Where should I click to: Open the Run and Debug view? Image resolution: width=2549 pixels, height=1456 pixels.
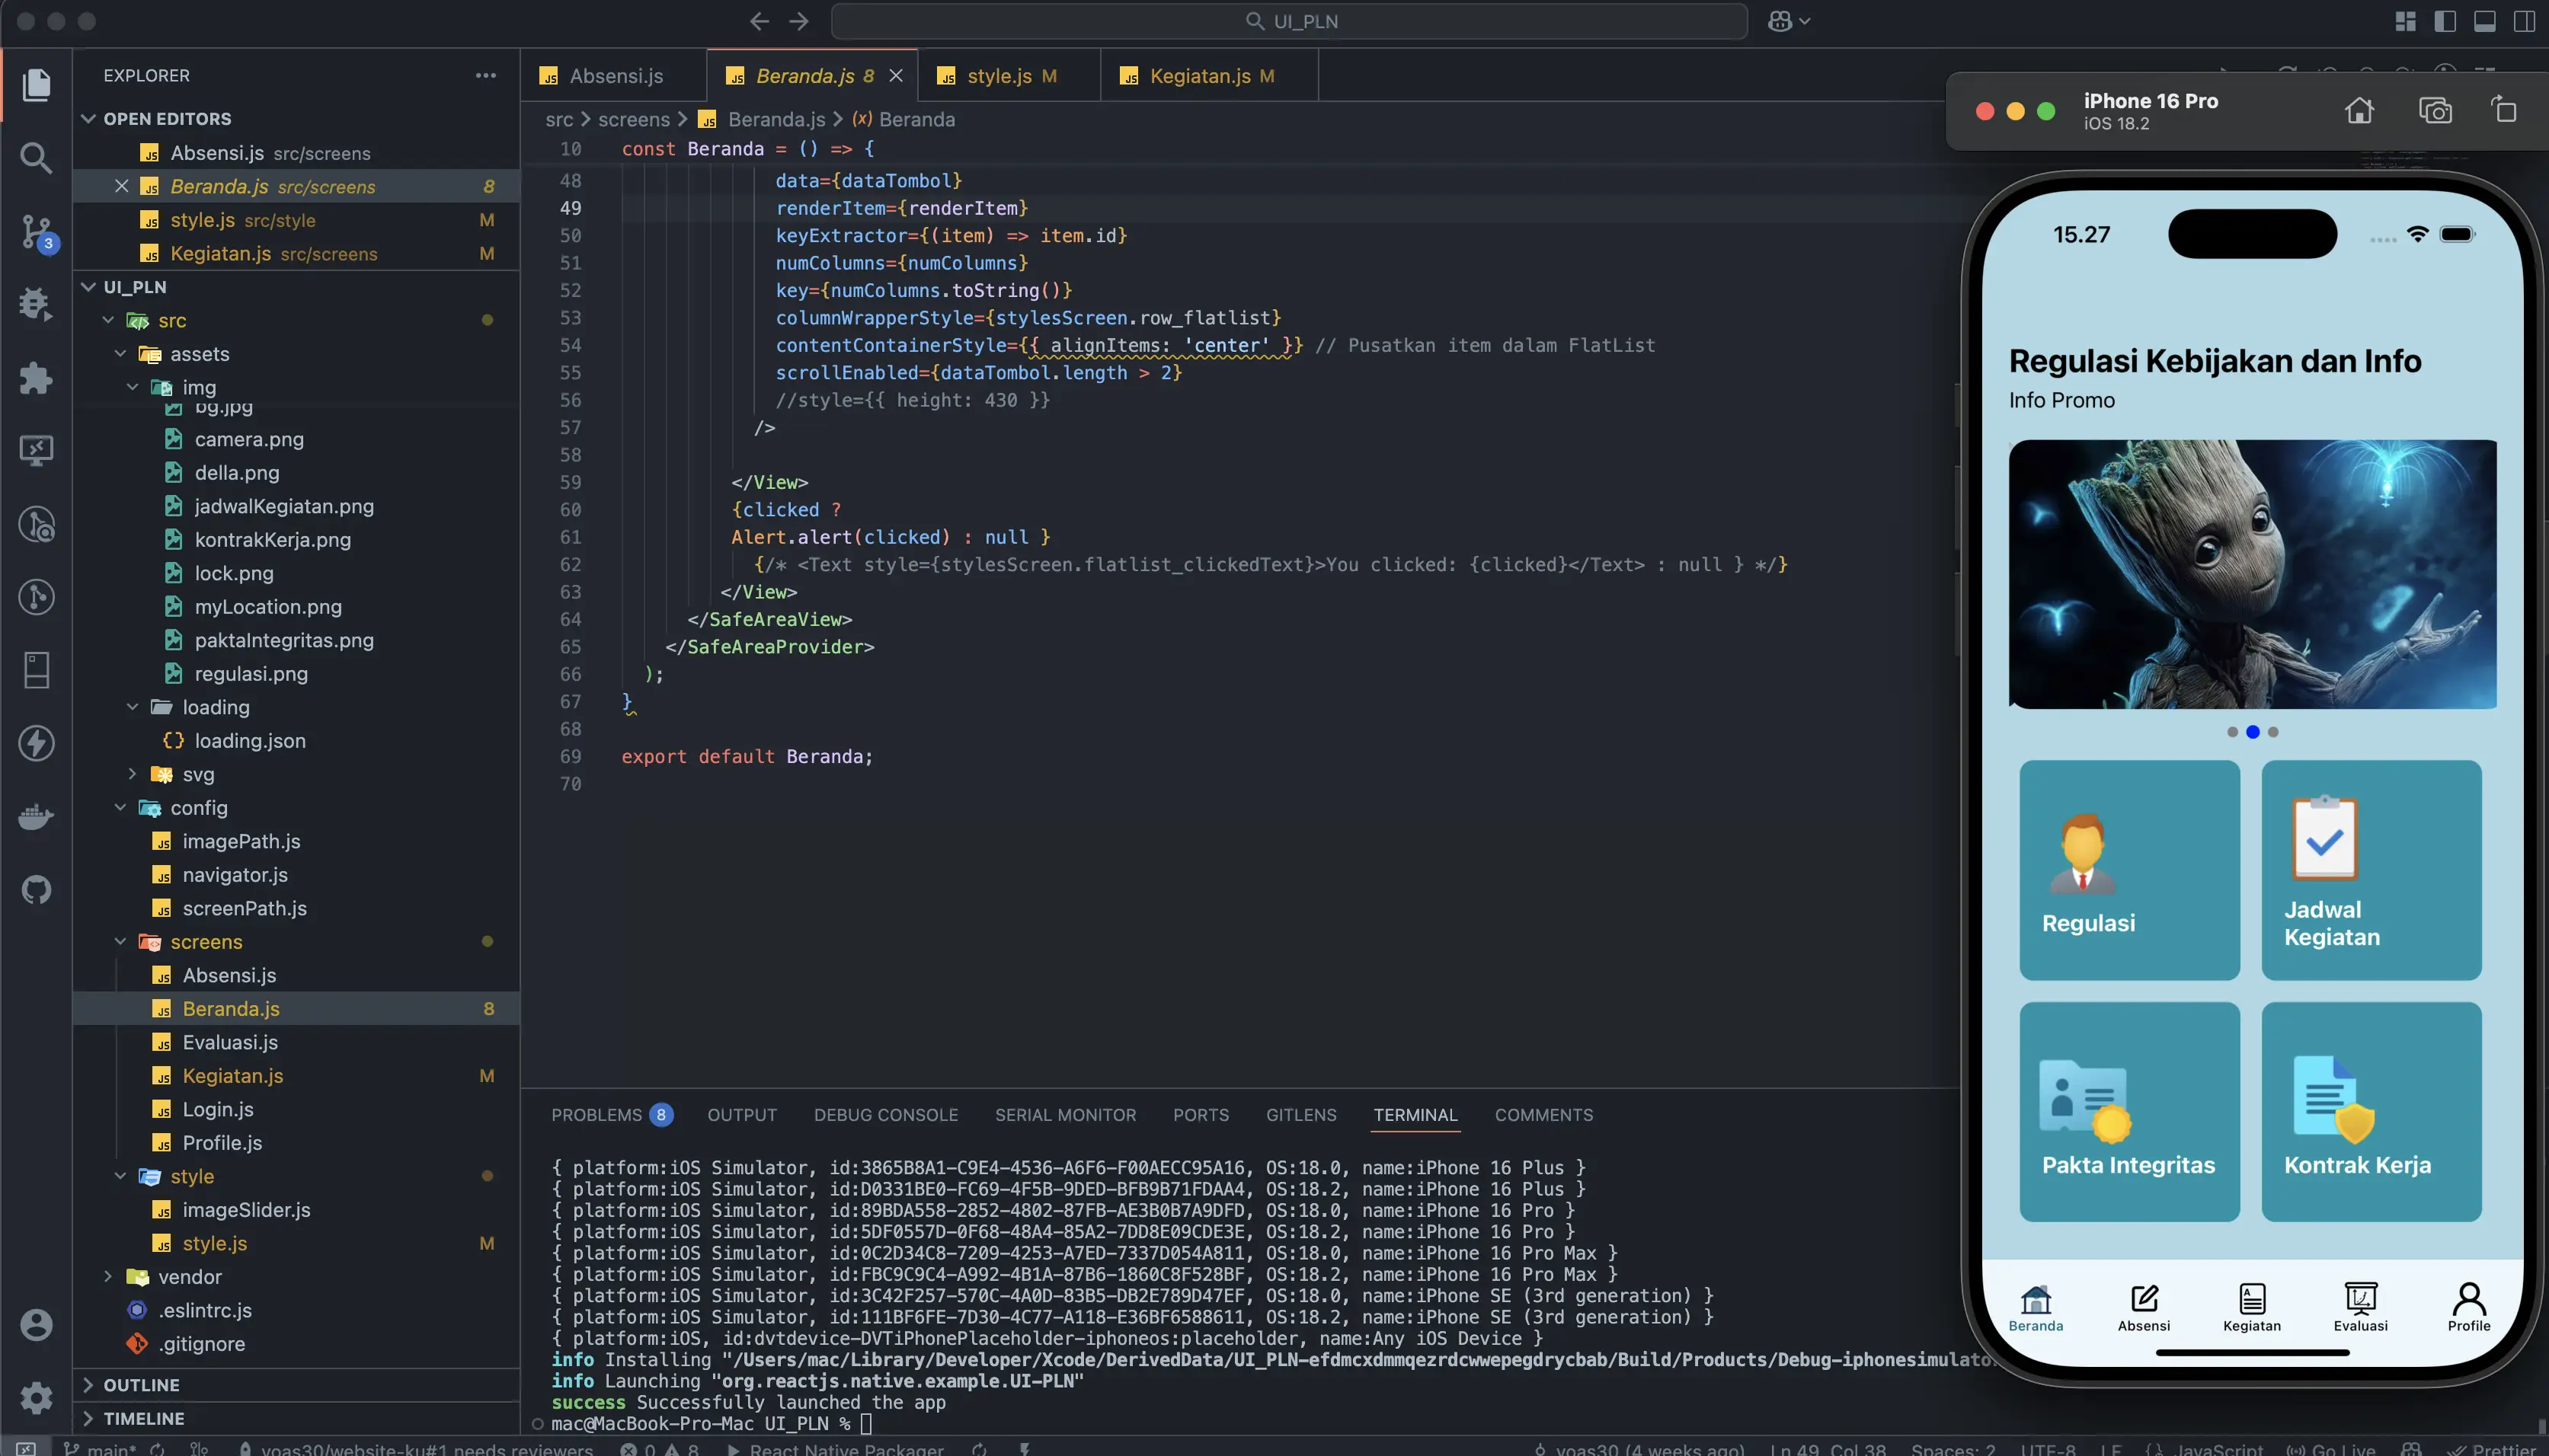coord(36,304)
